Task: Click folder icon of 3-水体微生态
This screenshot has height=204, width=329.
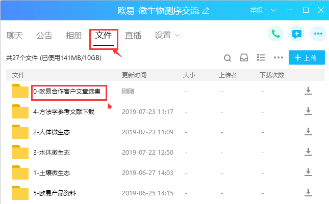Action: coord(20,152)
